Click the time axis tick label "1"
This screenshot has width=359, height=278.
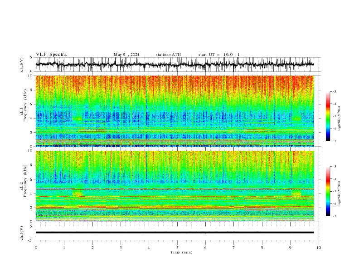click(x=64, y=248)
